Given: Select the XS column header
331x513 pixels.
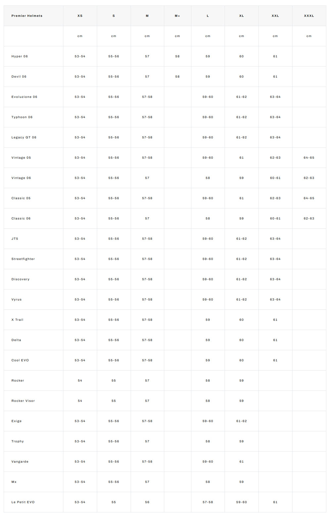Looking at the screenshot, I should click(80, 16).
